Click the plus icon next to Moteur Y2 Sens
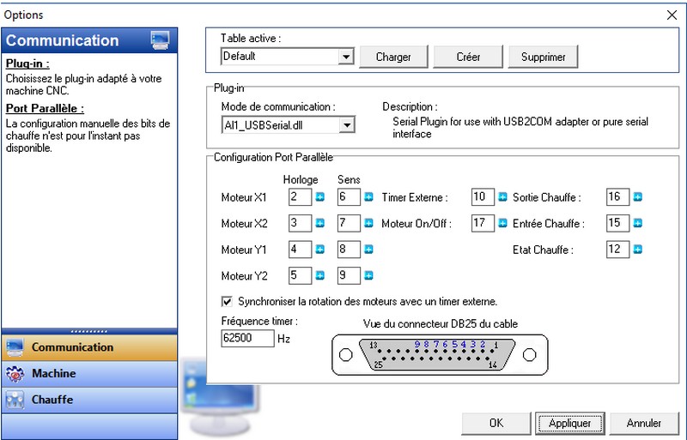Viewport: 687px width, 440px height. [368, 276]
